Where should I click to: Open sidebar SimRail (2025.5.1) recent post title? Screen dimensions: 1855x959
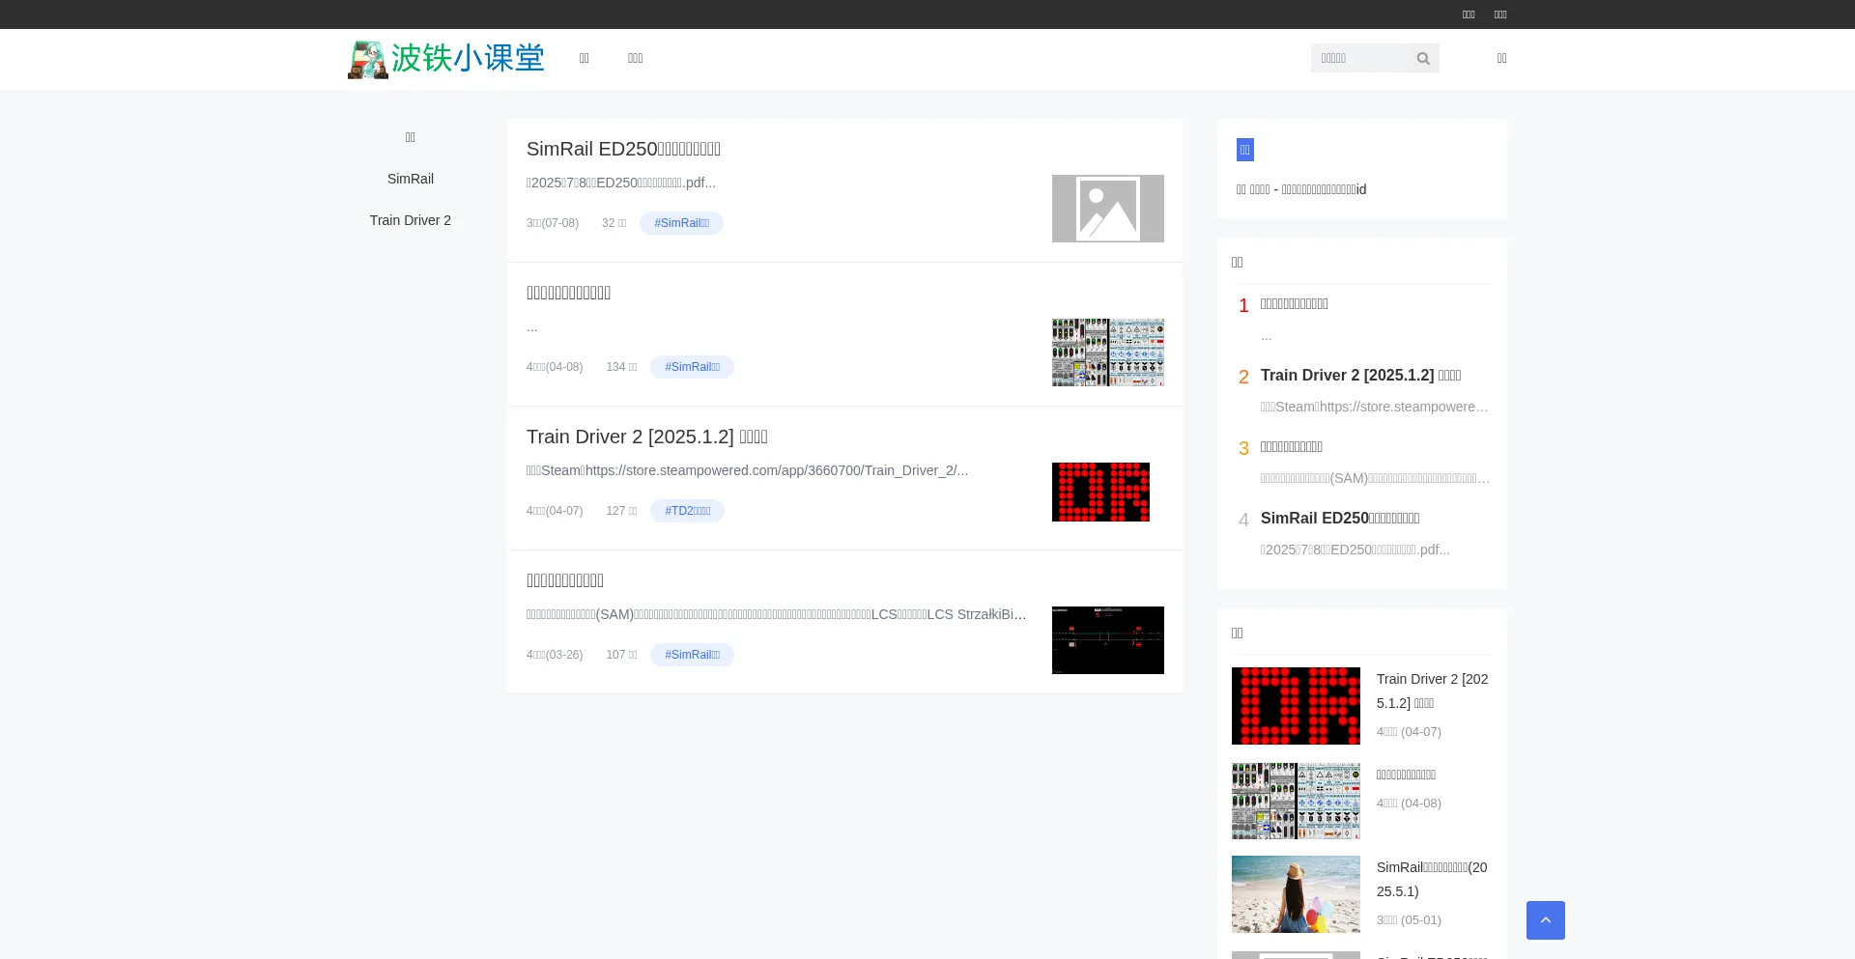pos(1432,880)
